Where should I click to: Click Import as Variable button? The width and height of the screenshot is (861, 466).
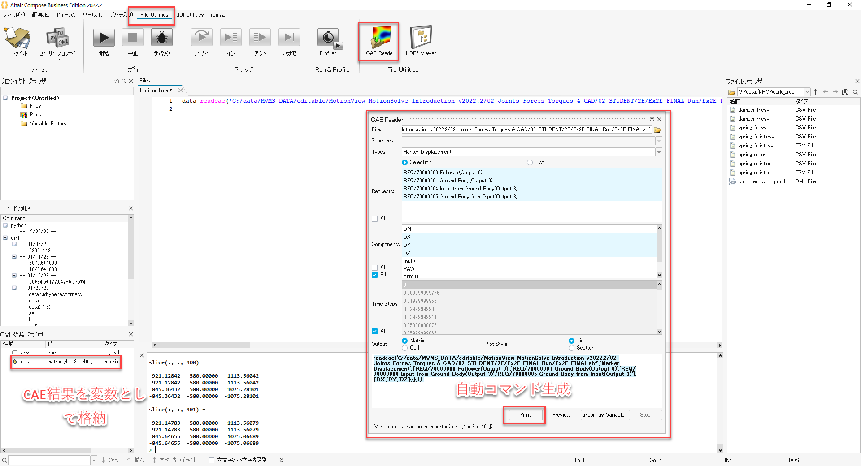coord(603,415)
